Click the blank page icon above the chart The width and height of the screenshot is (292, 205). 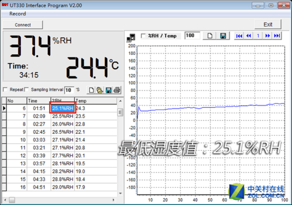click(210, 36)
